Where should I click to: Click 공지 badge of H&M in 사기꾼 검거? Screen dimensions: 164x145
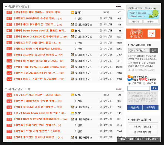coord(9,119)
